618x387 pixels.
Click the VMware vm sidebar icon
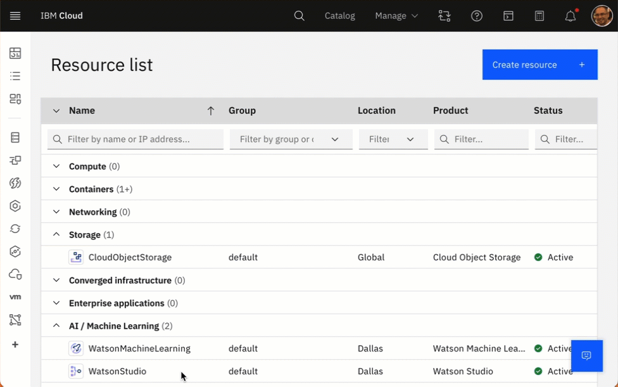pos(15,297)
